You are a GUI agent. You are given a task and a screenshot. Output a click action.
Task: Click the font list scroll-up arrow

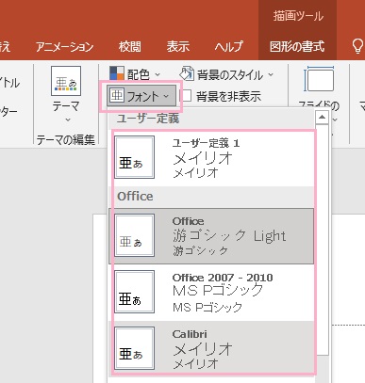[322, 117]
